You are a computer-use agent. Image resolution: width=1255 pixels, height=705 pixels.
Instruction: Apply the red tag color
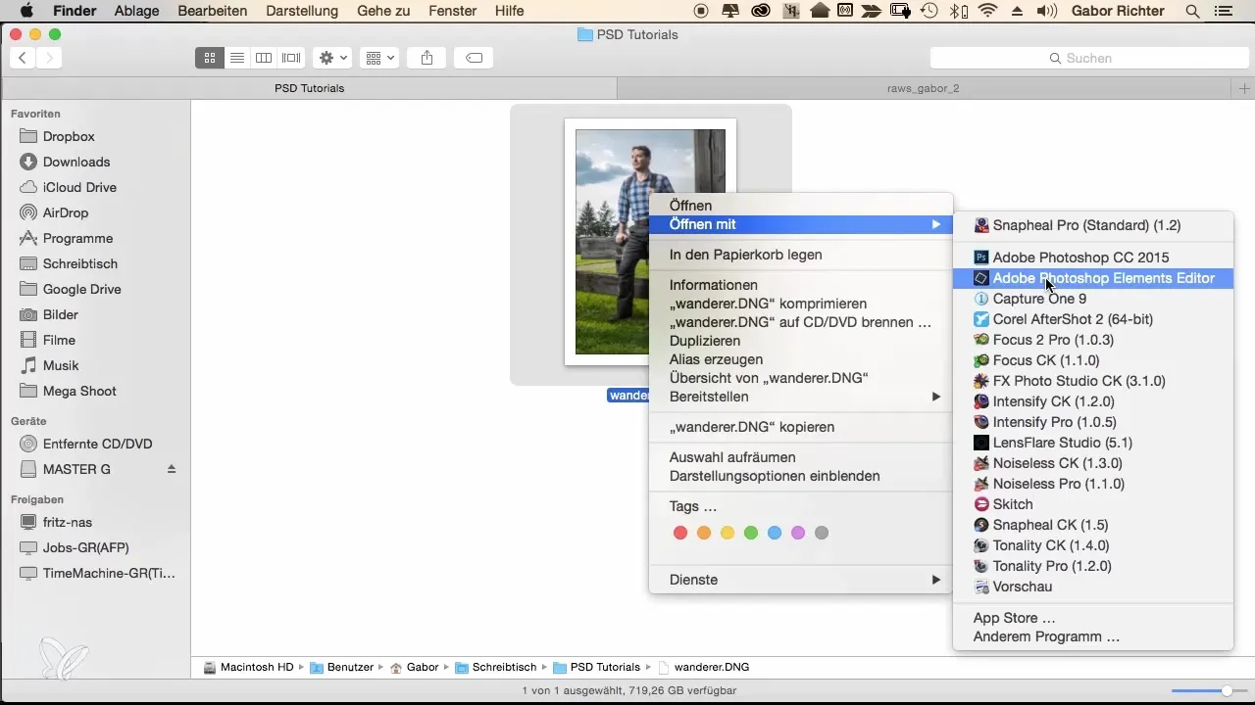click(x=680, y=533)
